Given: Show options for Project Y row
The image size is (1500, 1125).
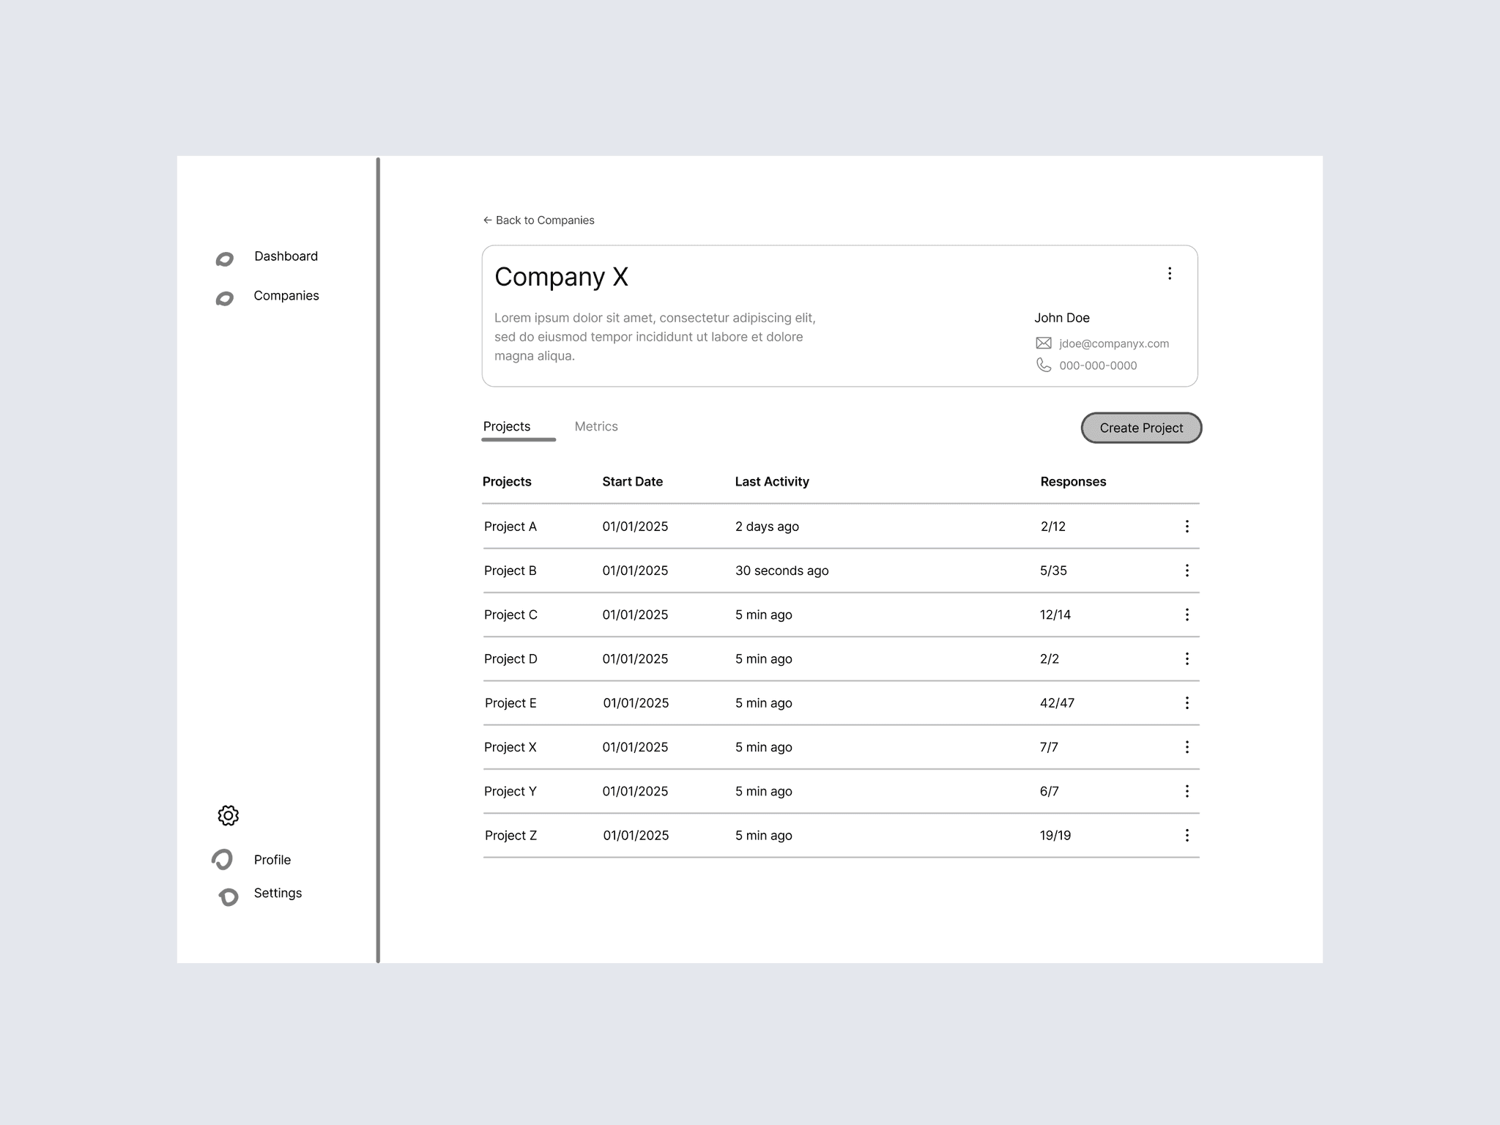Looking at the screenshot, I should [1187, 791].
